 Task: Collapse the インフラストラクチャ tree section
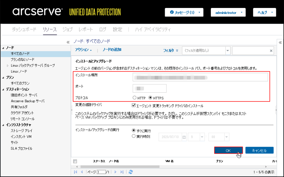tap(3, 125)
